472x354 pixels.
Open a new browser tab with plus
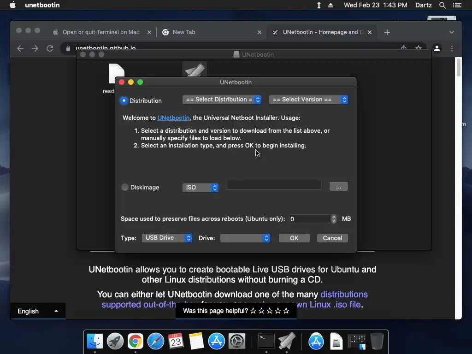click(387, 32)
